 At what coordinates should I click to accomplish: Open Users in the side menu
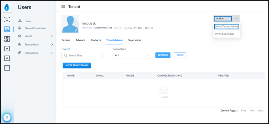[x=28, y=21]
